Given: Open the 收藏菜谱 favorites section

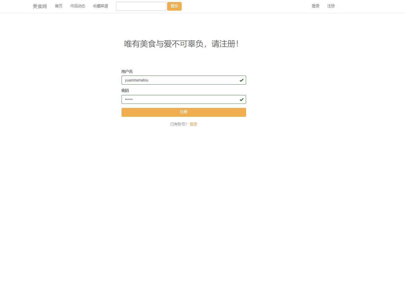Looking at the screenshot, I should click(x=100, y=6).
